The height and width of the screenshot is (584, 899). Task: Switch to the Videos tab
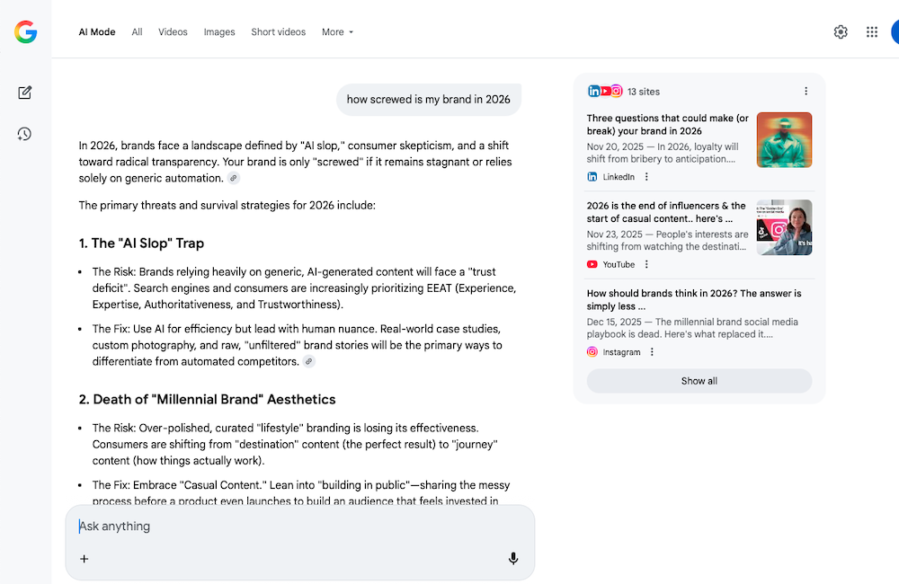[173, 32]
